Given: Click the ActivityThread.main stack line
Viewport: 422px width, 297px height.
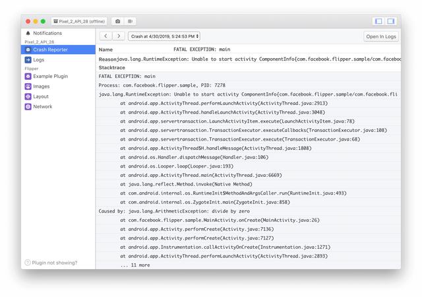Looking at the screenshot, I should pyautogui.click(x=200, y=175).
